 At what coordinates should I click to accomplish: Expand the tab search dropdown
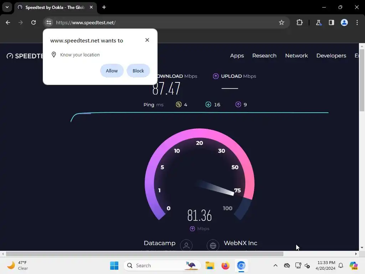[7, 7]
